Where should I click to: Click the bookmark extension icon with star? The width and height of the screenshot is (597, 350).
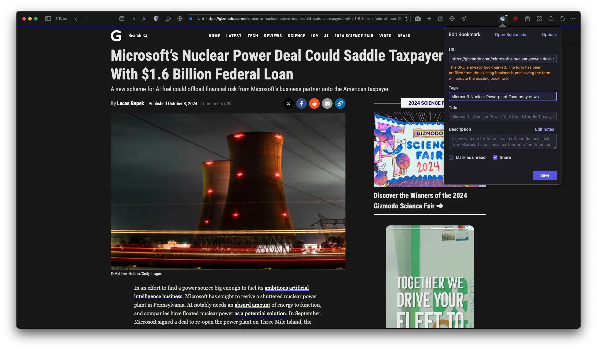coord(503,18)
